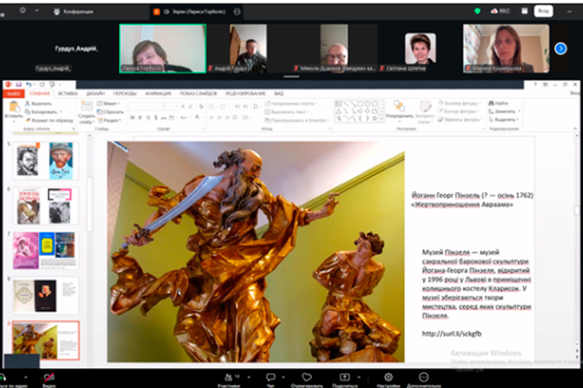Switch to the Animations tab

(158, 94)
